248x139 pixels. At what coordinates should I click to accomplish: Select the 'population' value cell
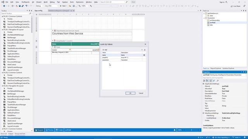[x=111, y=60]
